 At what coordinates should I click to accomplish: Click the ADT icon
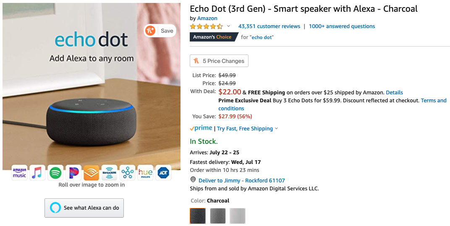[163, 172]
